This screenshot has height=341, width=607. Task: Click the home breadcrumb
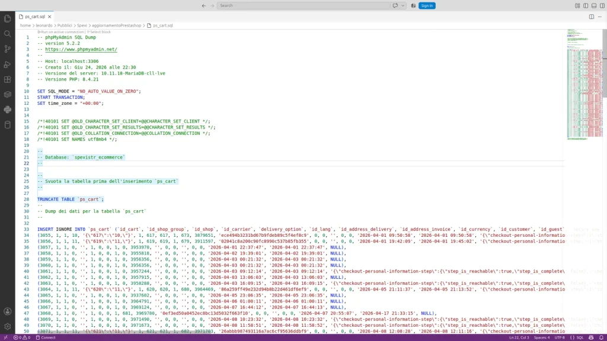click(x=25, y=25)
